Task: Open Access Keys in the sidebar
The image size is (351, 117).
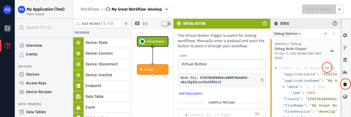Action: 36,83
